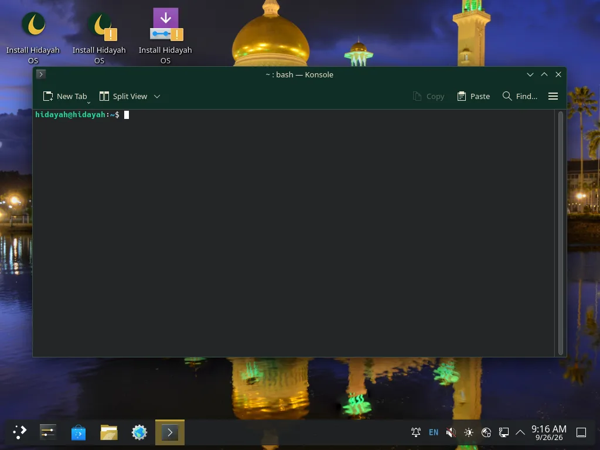The height and width of the screenshot is (450, 600).
Task: Expand the New Tab profile arrow
Action: (x=88, y=103)
